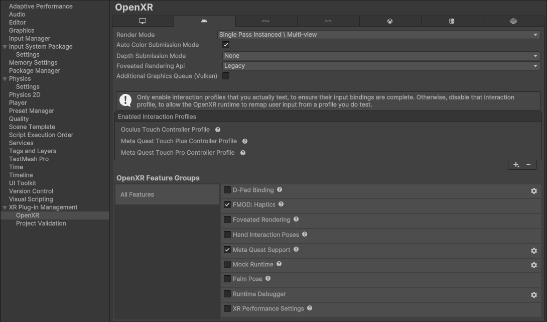Open Input Manager settings
This screenshot has width=547, height=322.
coord(30,38)
